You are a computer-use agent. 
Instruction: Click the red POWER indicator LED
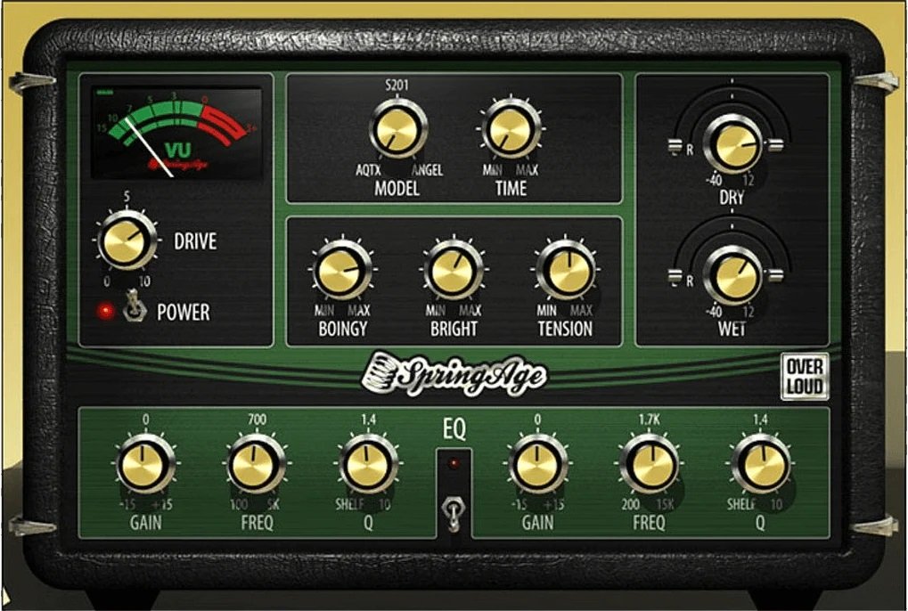click(105, 311)
